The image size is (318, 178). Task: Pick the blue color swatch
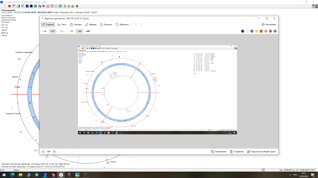pos(252,31)
